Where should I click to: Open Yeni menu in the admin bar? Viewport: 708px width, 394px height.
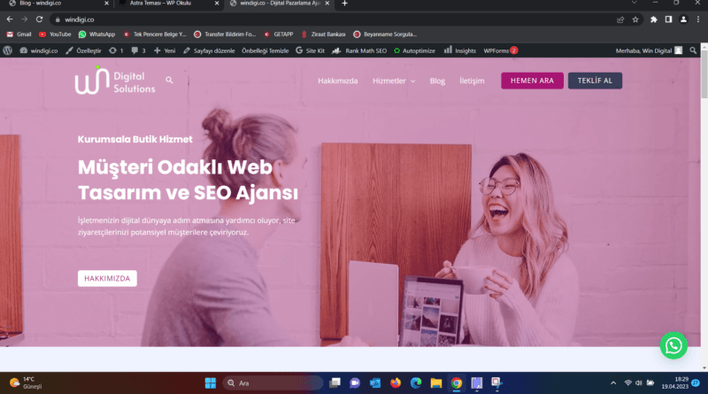(165, 50)
